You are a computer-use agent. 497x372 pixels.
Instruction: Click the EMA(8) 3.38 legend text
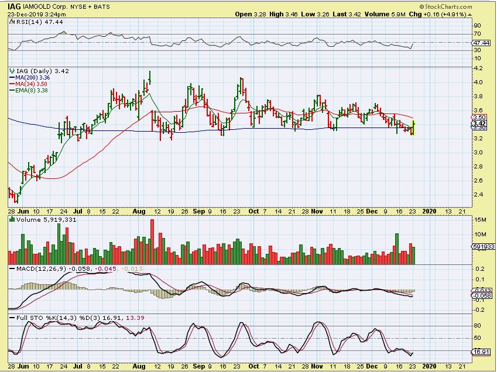pyautogui.click(x=32, y=90)
